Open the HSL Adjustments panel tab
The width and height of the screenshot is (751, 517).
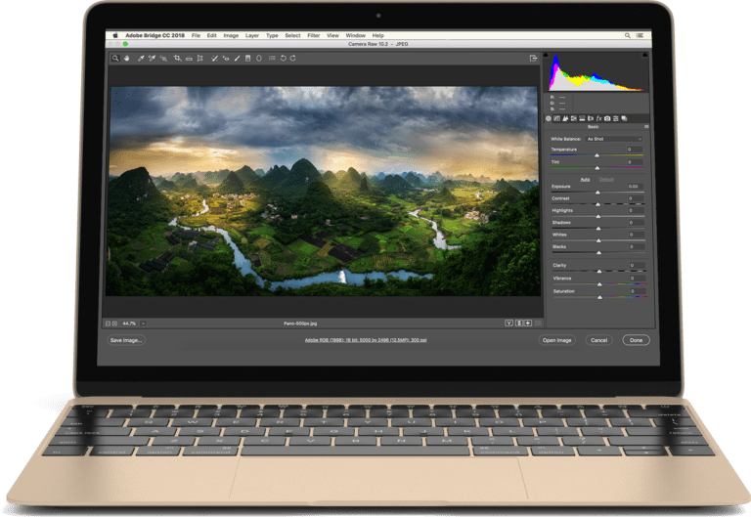click(x=573, y=118)
